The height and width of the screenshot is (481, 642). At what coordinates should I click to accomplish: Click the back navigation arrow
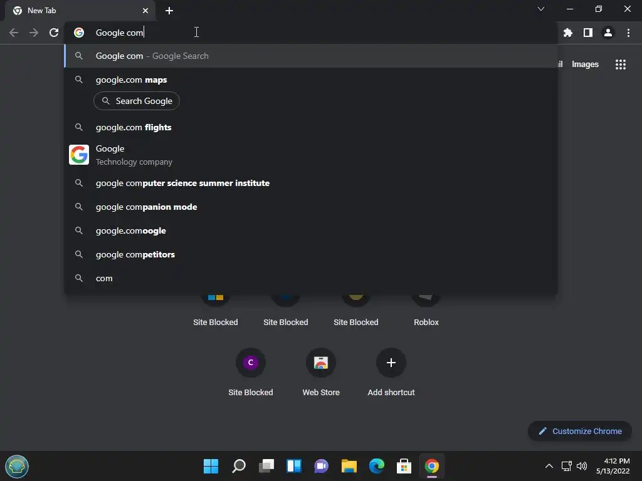tap(14, 33)
